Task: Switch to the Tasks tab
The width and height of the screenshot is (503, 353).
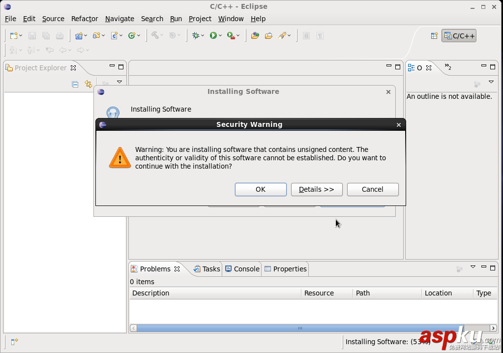Action: coord(207,268)
